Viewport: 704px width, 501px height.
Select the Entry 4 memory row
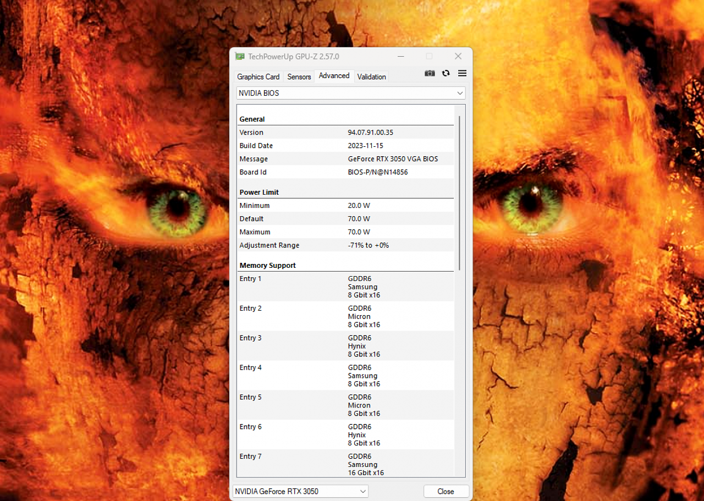345,376
